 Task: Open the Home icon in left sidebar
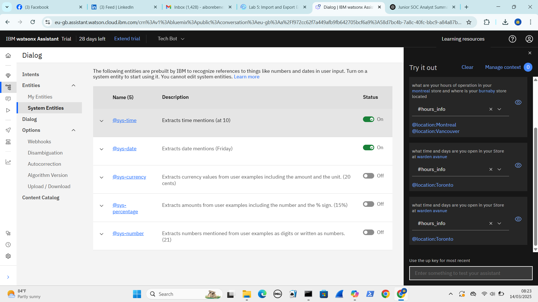coord(8,55)
